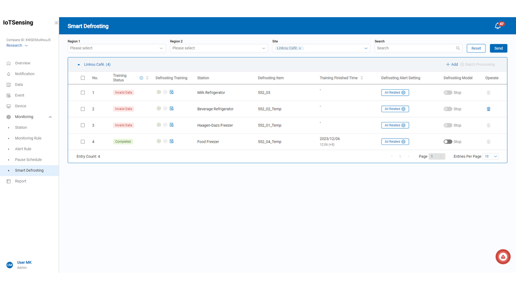Collapse the left sidebar panel
Viewport: 516px width, 290px height.
click(x=56, y=23)
